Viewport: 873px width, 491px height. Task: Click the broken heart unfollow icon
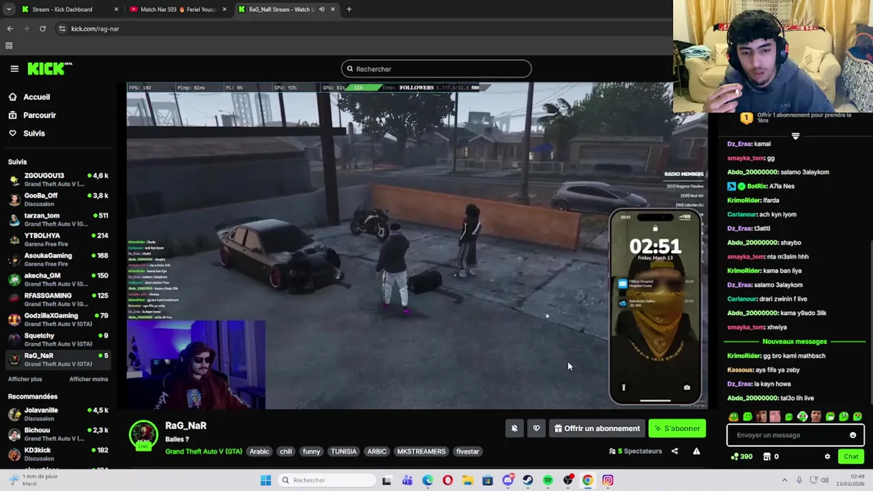(x=536, y=428)
